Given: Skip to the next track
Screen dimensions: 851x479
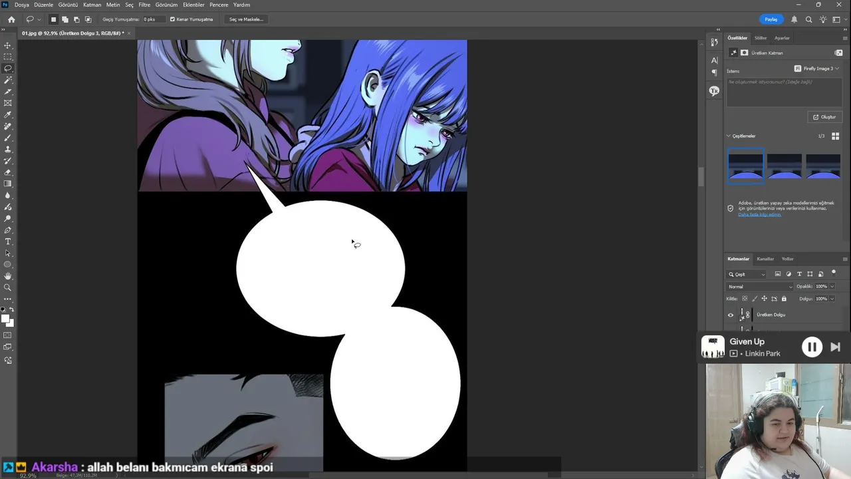Looking at the screenshot, I should pyautogui.click(x=836, y=347).
